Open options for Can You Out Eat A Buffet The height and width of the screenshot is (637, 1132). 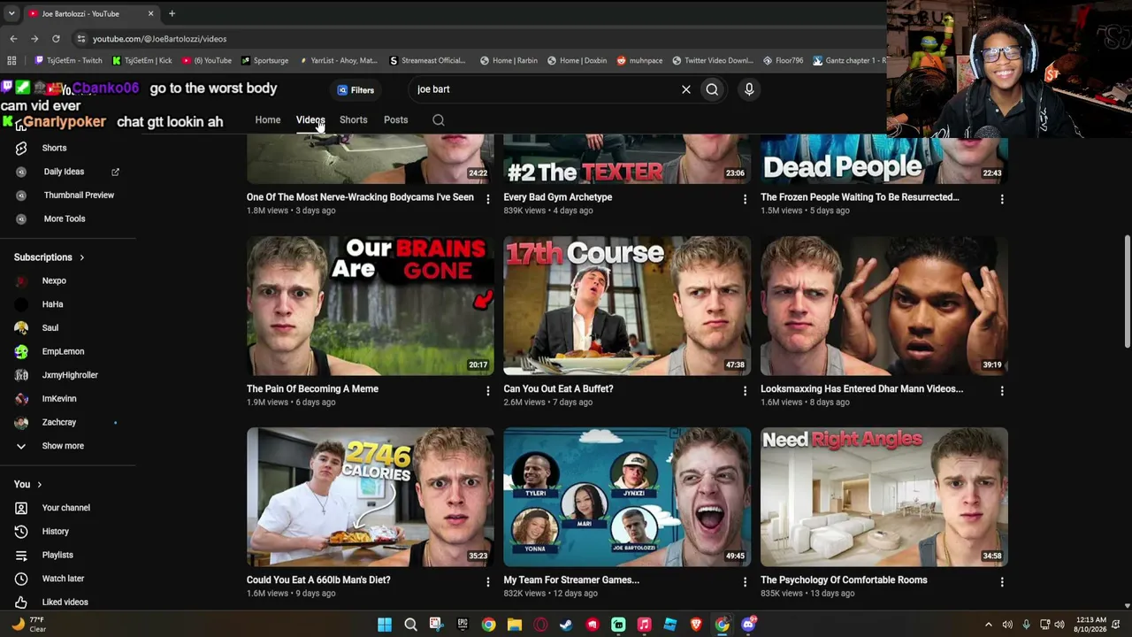(745, 390)
